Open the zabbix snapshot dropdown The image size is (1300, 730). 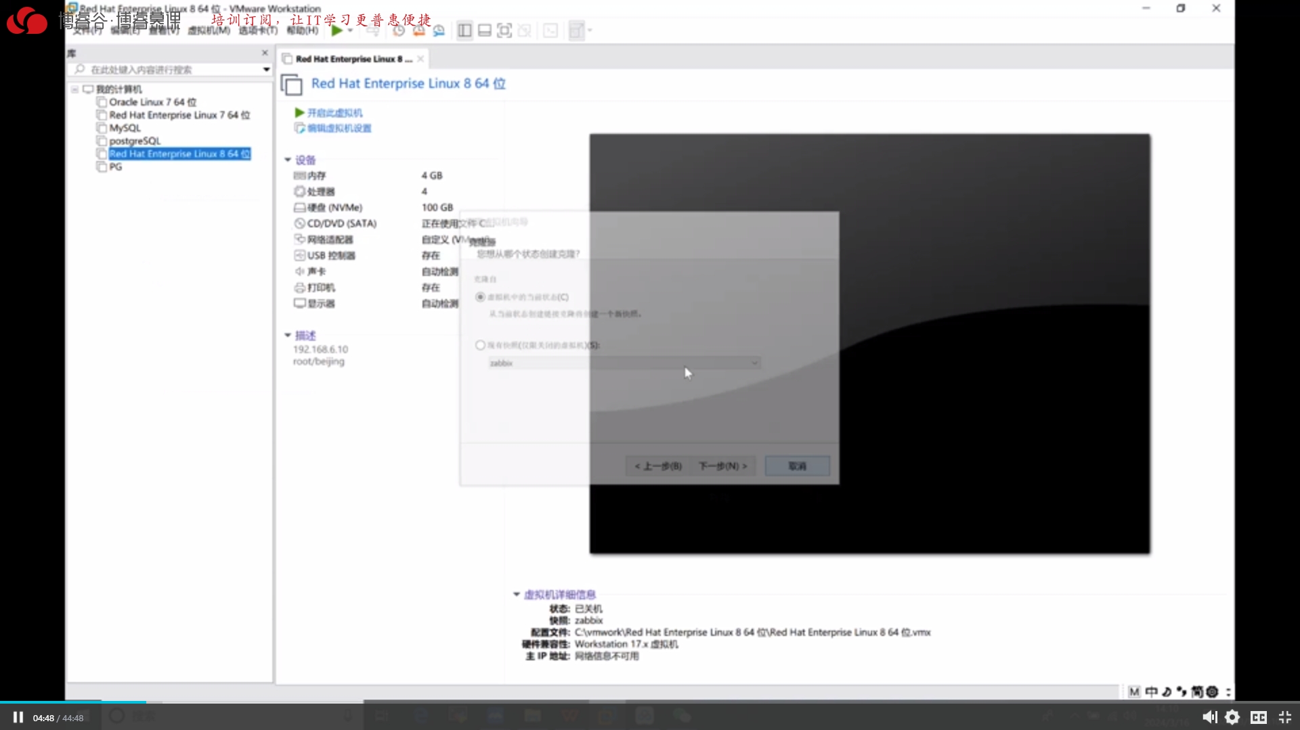click(624, 363)
